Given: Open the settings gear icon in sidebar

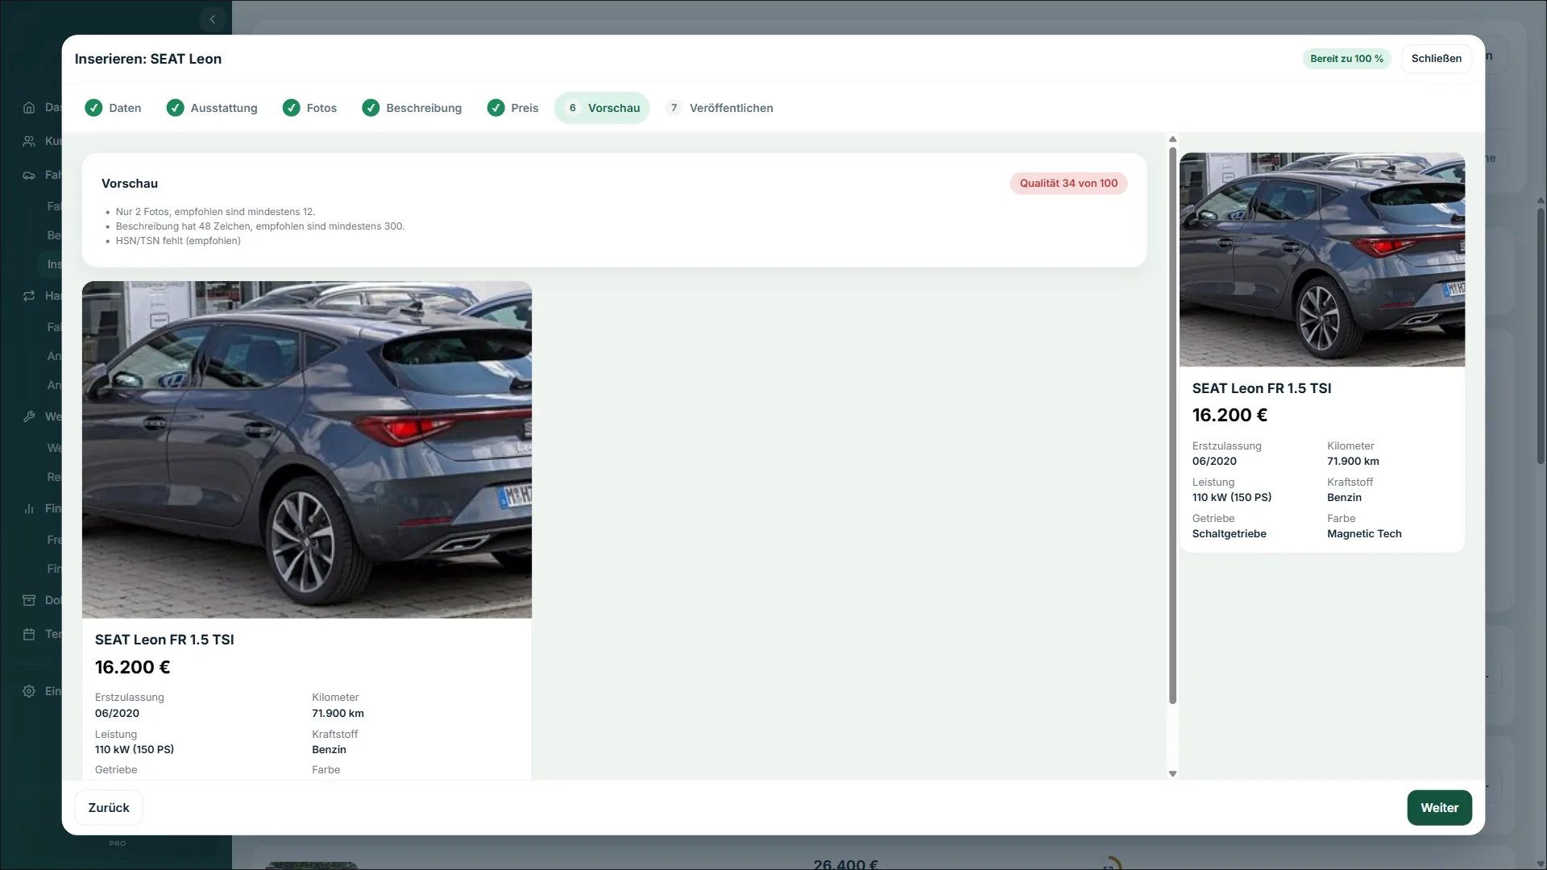Looking at the screenshot, I should [29, 691].
